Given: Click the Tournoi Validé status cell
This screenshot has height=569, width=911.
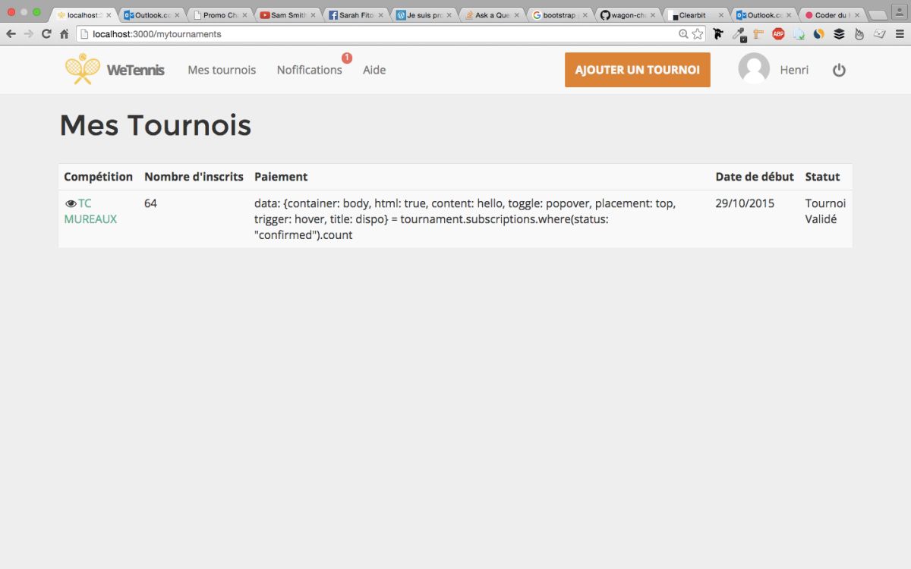Looking at the screenshot, I should [x=825, y=211].
